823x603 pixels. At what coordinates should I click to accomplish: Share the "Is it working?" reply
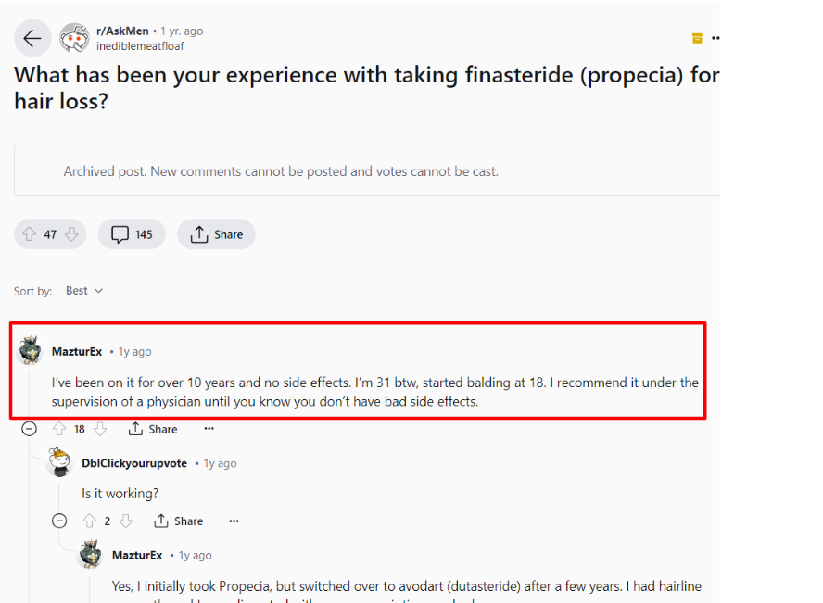point(179,521)
